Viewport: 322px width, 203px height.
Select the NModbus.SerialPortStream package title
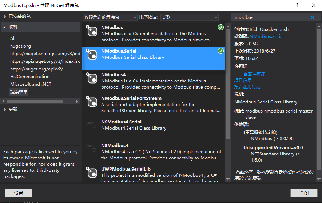point(131,98)
